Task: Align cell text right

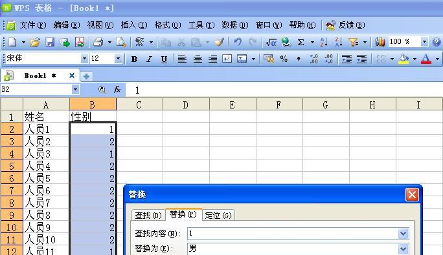Action: point(212,59)
